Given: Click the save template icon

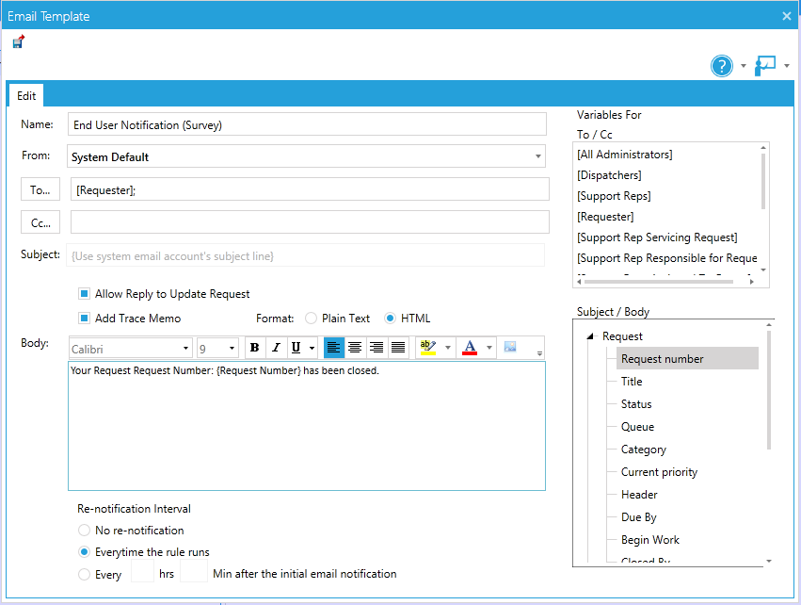Looking at the screenshot, I should point(19,42).
